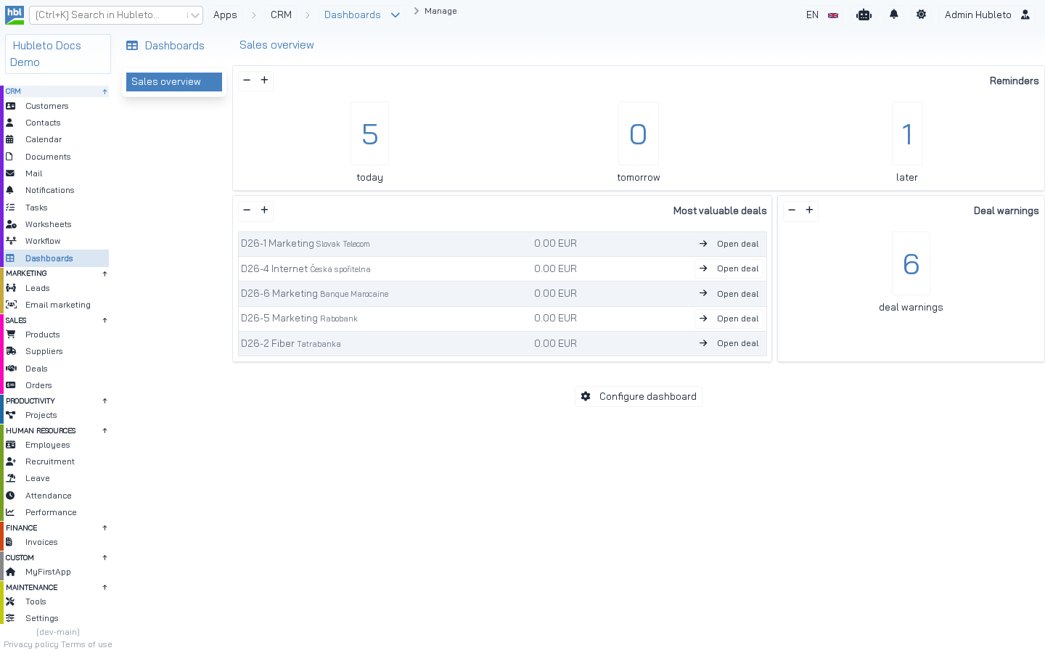Open the Apps menu in top bar
1045x653 pixels.
click(225, 15)
